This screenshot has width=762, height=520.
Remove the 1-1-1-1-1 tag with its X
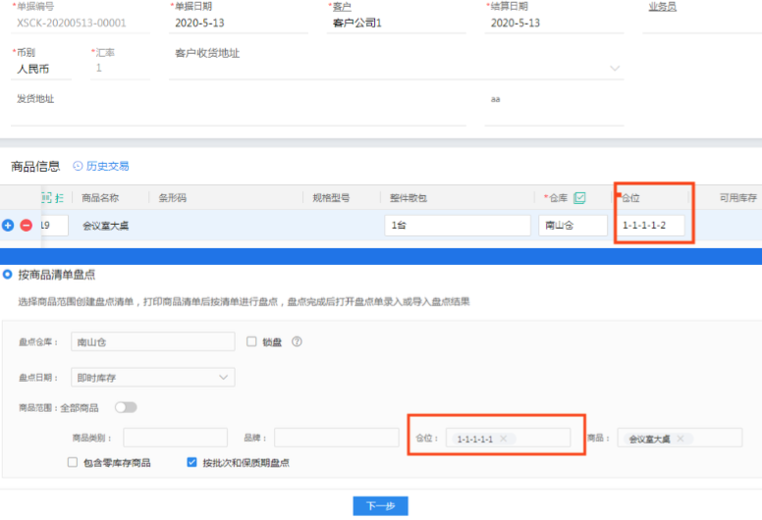click(x=503, y=439)
